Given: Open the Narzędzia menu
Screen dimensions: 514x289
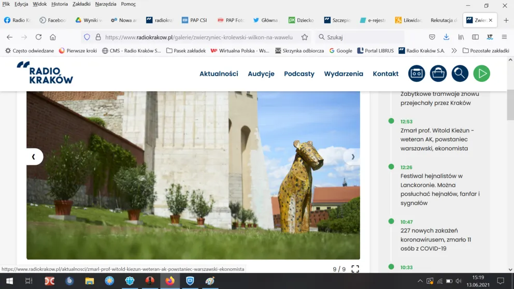Looking at the screenshot, I should [106, 4].
